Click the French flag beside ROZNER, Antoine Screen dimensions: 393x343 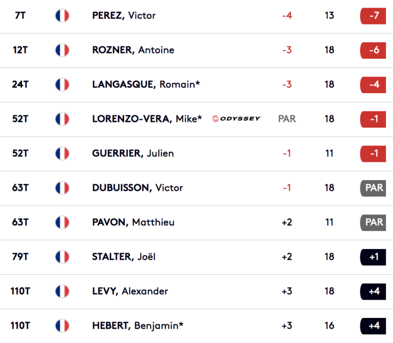(x=62, y=50)
